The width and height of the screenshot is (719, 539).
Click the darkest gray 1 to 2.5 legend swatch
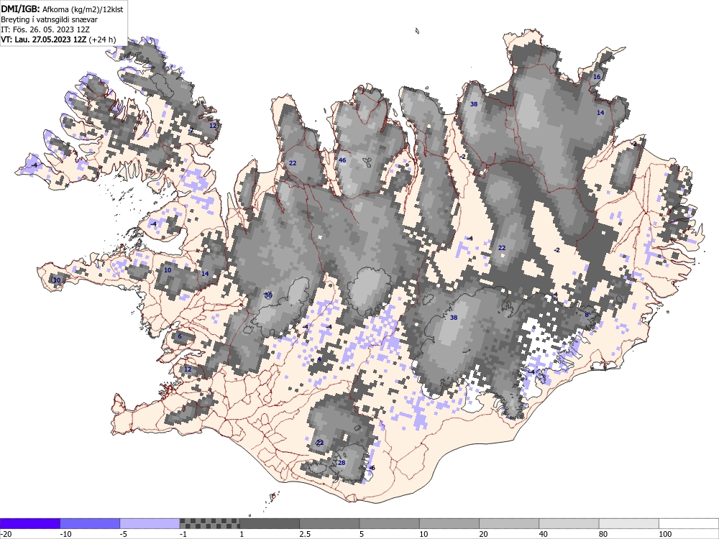(x=270, y=523)
